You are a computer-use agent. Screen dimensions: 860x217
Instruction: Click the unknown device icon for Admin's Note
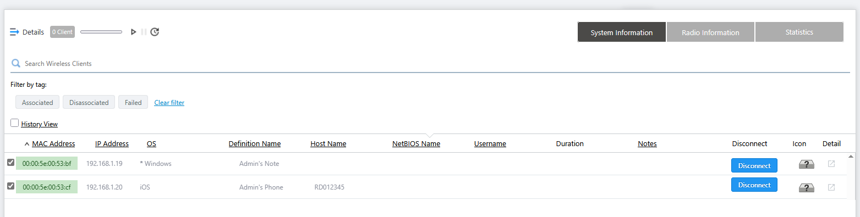[807, 164]
